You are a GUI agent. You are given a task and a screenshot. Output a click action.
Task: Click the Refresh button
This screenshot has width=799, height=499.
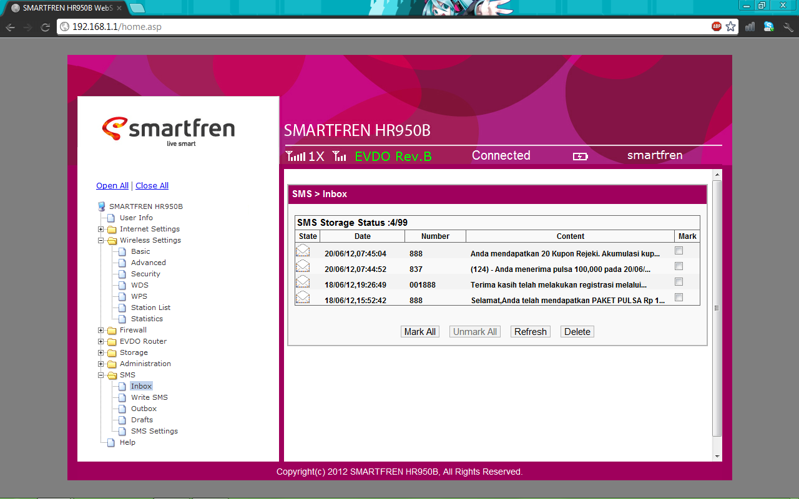531,332
